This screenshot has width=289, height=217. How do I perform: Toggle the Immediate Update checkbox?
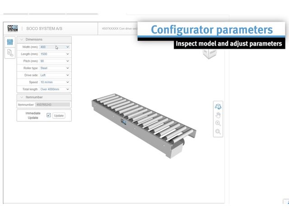click(x=48, y=115)
